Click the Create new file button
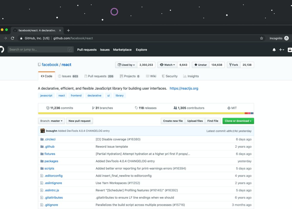 [173, 121]
